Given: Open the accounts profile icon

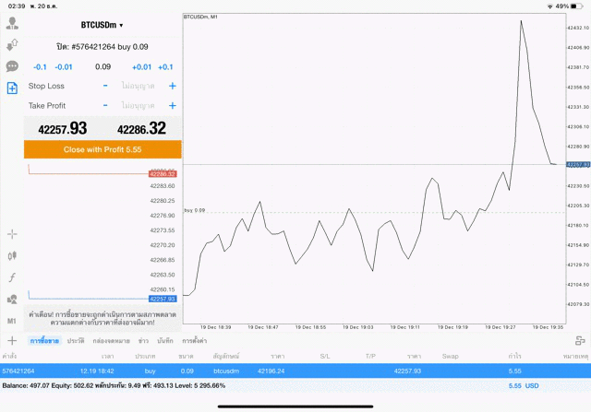Looking at the screenshot, I should point(12,23).
